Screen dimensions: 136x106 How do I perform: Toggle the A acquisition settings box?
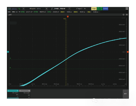tap(46, 9)
